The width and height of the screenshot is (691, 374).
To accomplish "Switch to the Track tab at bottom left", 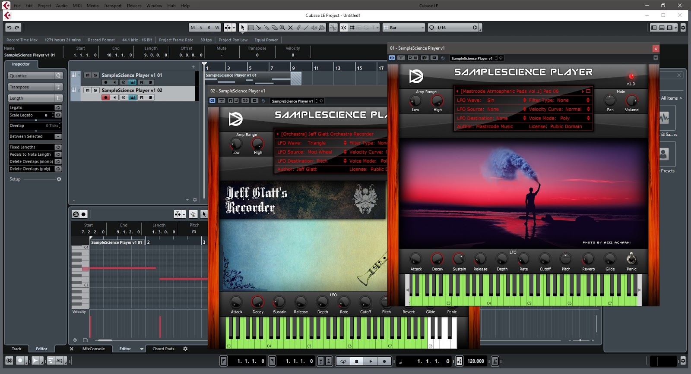I will 16,349.
